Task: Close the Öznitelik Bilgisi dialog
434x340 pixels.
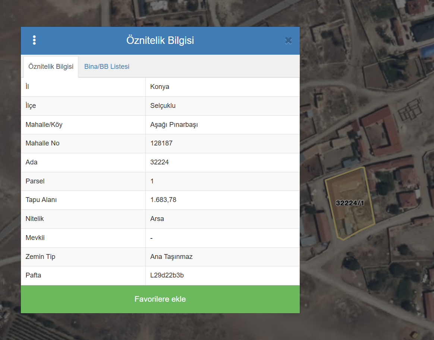Action: [x=288, y=41]
